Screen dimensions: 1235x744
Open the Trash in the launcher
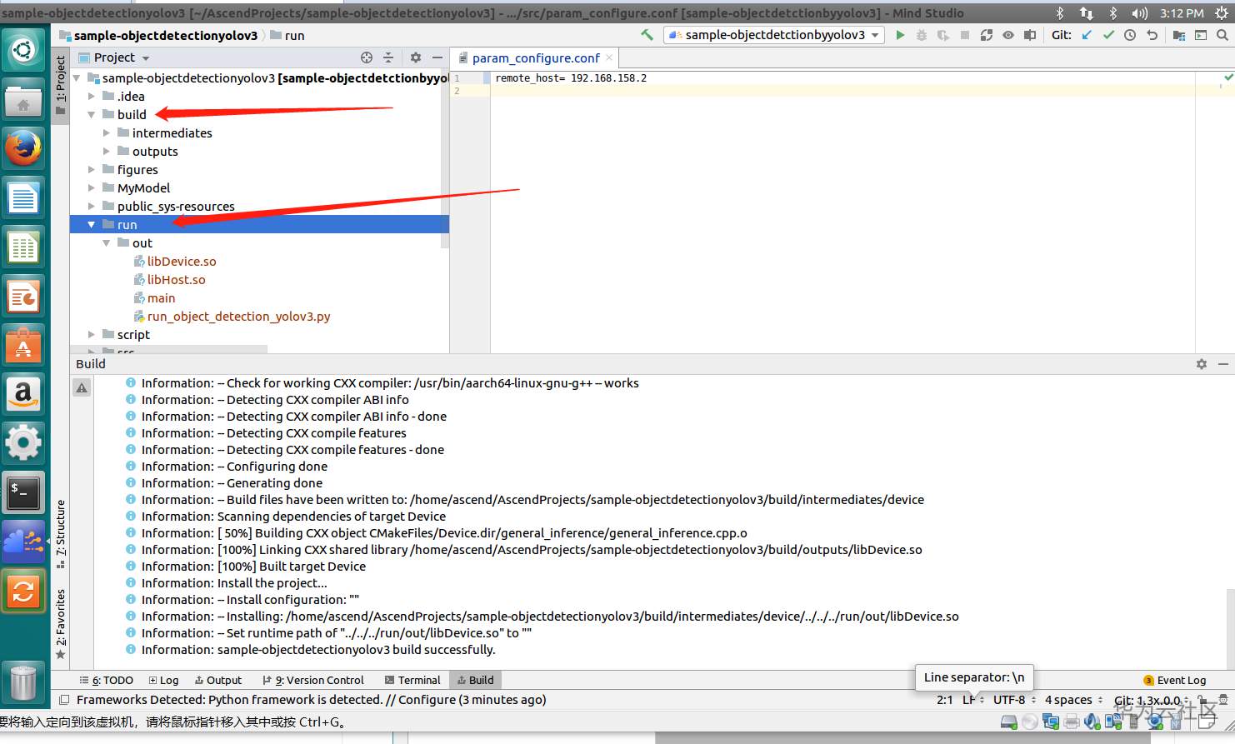(23, 682)
